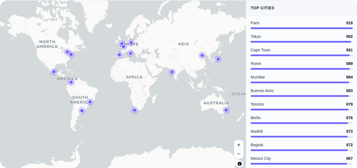This screenshot has width=357, height=168.
Task: Open the map attribution info icon
Action: click(240, 163)
